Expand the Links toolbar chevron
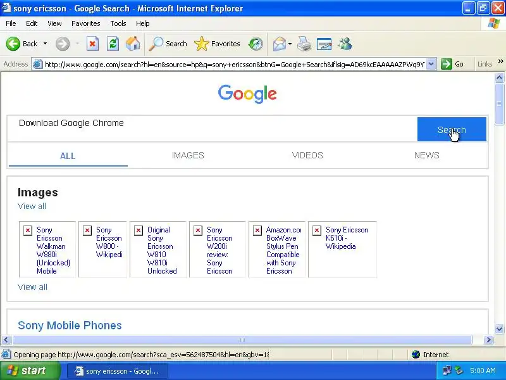Image resolution: width=506 pixels, height=380 pixels. [500, 61]
